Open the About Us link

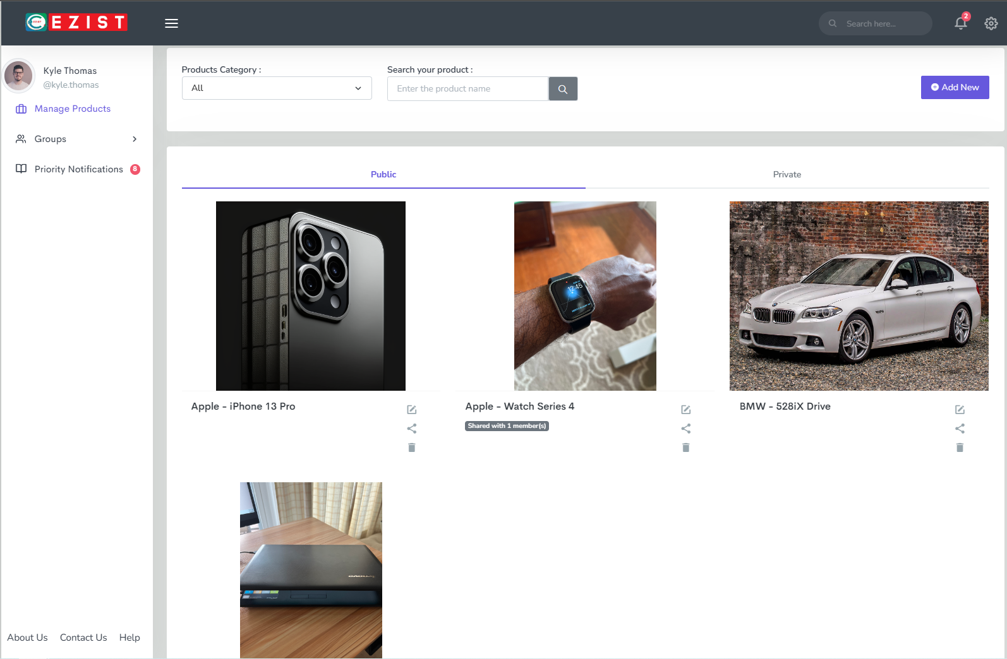coord(27,638)
